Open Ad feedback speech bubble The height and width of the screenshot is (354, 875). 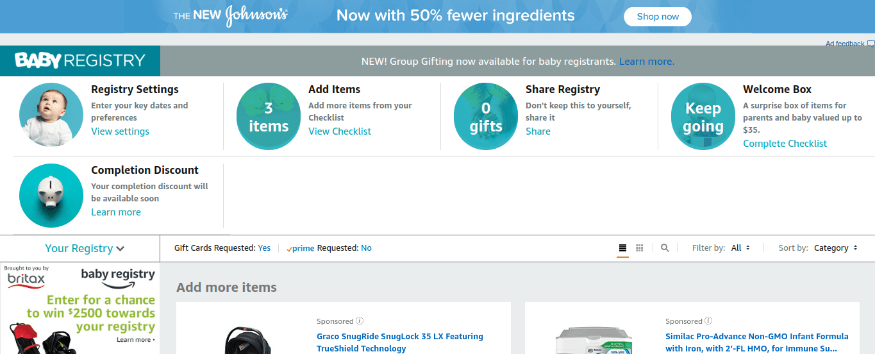(871, 44)
